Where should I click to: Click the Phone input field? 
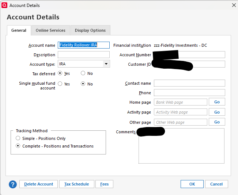coord(189,92)
